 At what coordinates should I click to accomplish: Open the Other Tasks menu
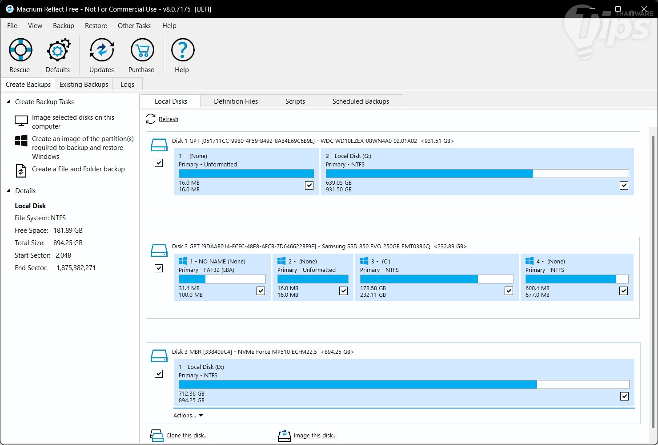point(134,26)
